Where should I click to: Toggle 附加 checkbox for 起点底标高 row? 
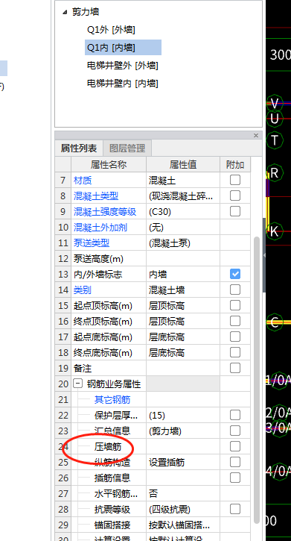pos(235,337)
